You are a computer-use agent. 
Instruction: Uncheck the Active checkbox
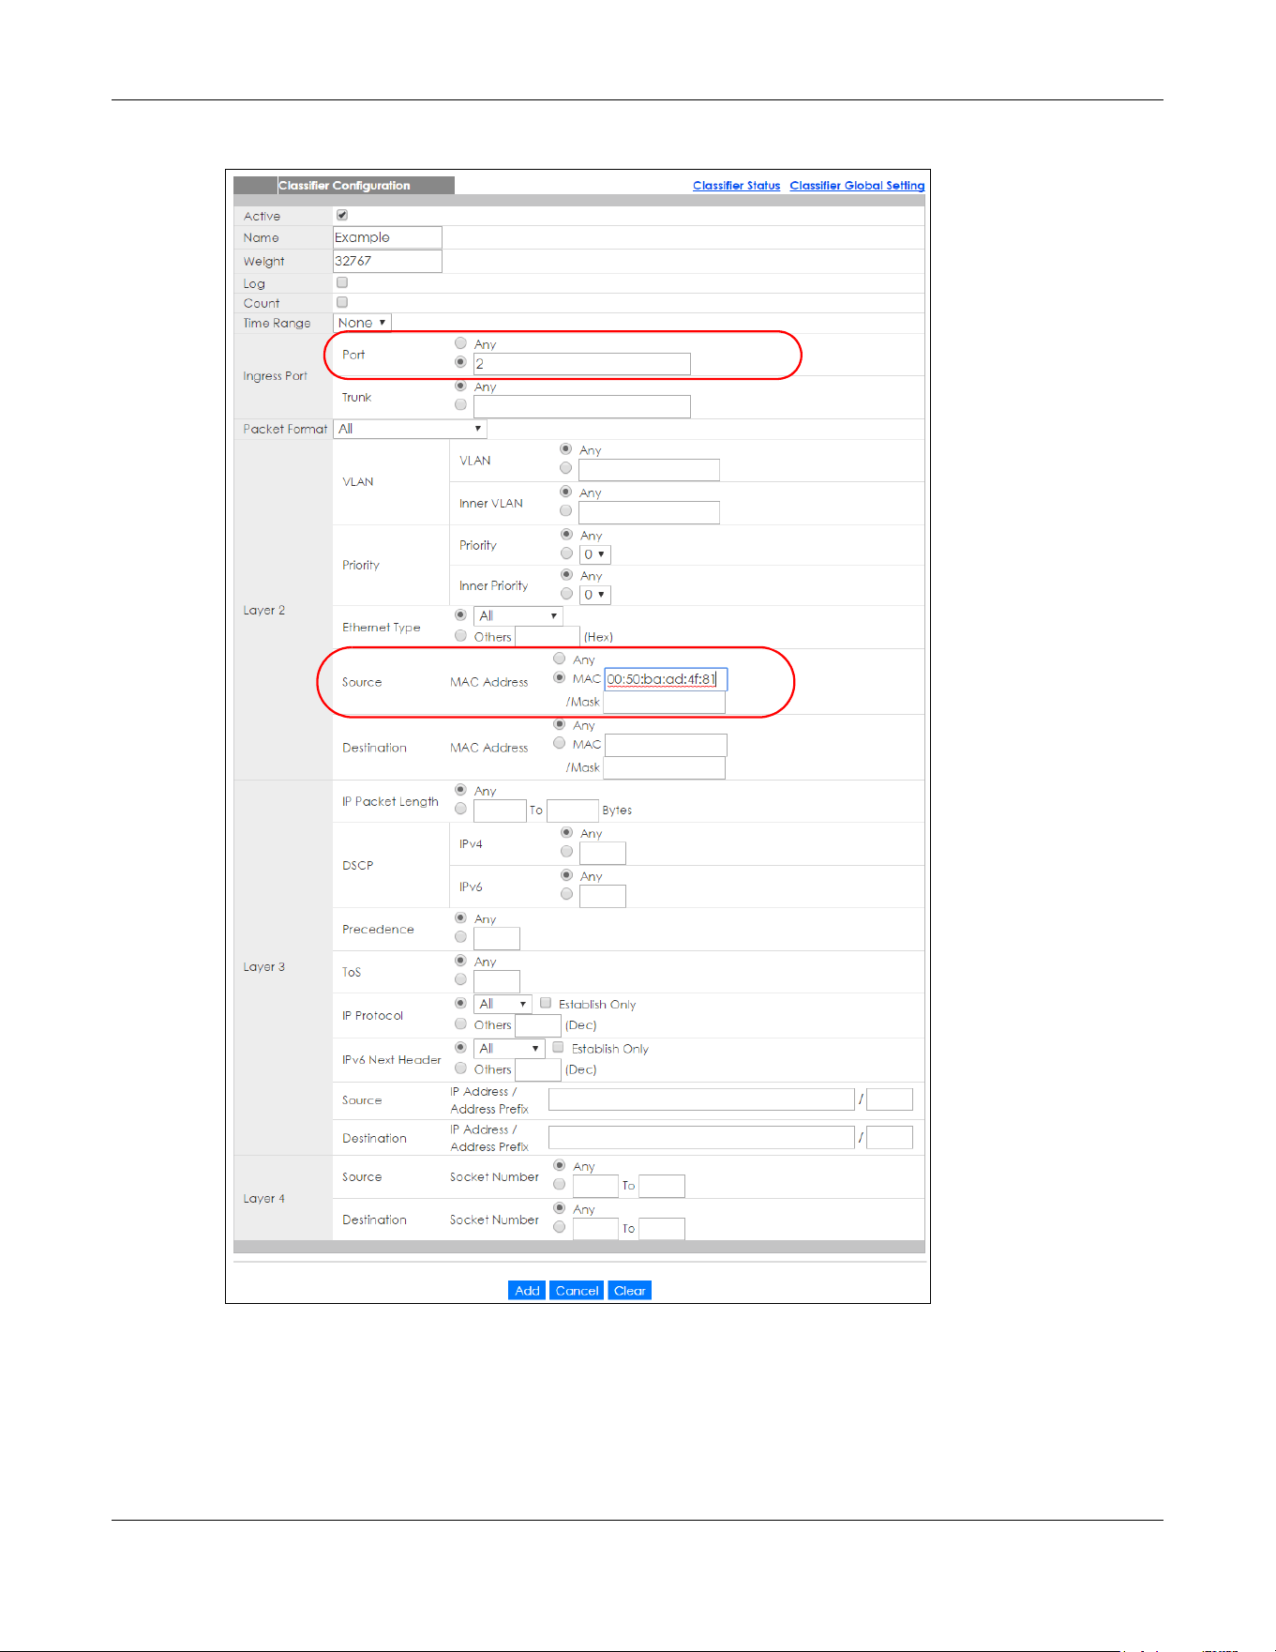coord(342,215)
